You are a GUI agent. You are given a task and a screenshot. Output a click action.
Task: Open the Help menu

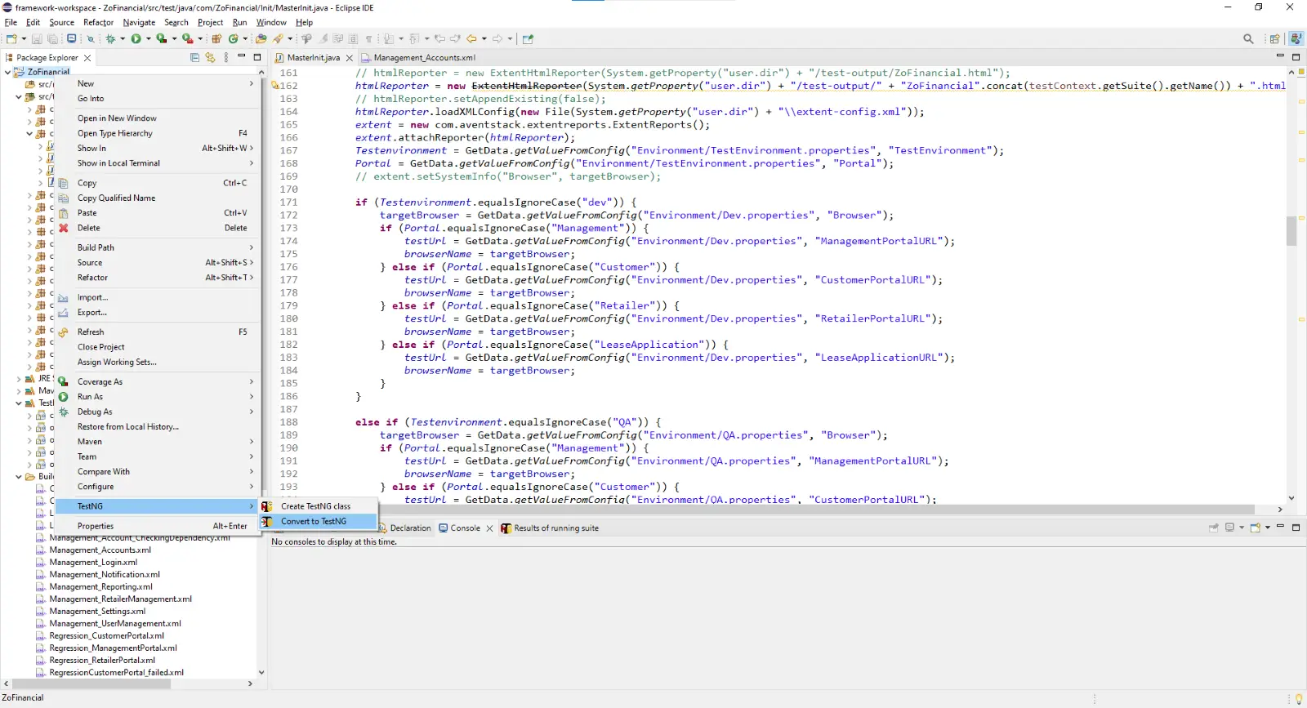point(304,22)
